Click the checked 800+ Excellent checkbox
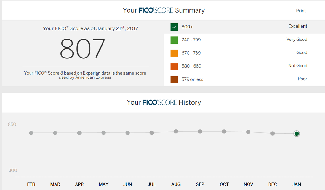This screenshot has width=325, height=190. 174,27
